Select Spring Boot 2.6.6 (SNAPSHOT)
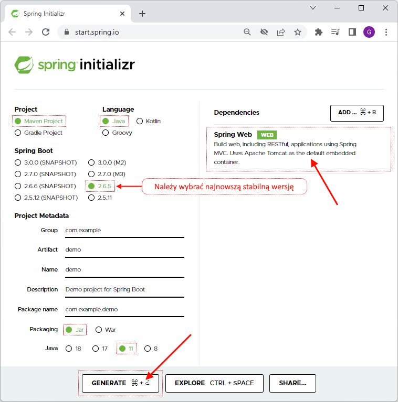398x402 pixels. coord(46,186)
